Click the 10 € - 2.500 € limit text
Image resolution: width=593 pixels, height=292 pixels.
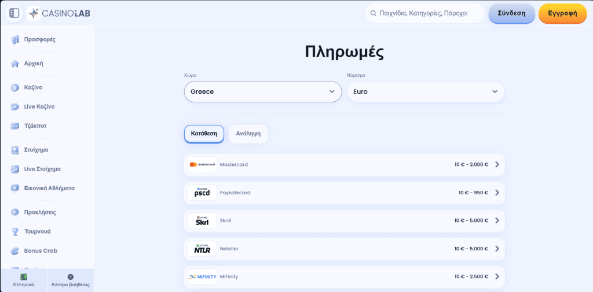(471, 276)
